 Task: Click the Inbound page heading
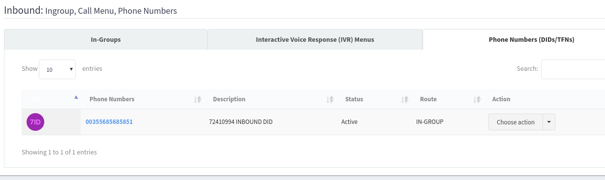pyautogui.click(x=91, y=10)
